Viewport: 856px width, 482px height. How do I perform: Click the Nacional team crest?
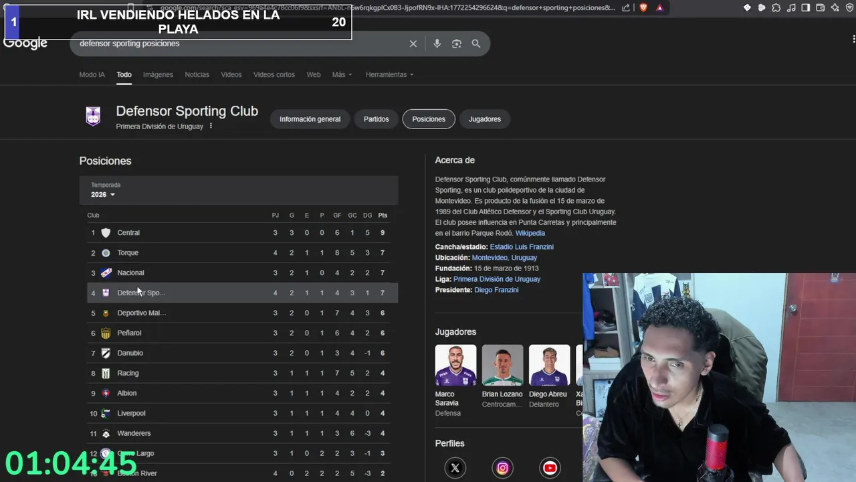(x=106, y=272)
